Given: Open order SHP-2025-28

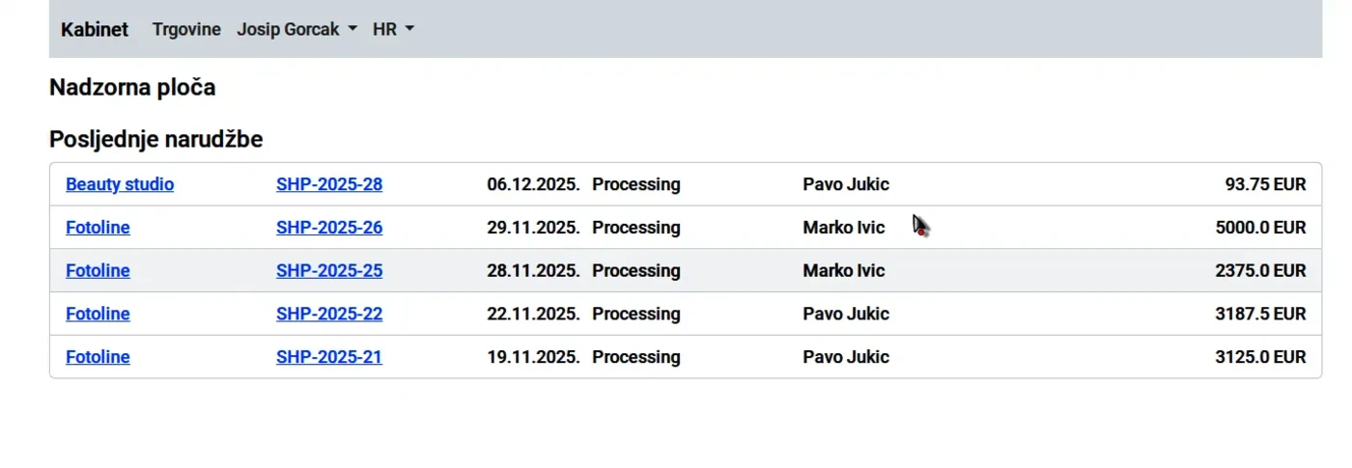Looking at the screenshot, I should (329, 184).
